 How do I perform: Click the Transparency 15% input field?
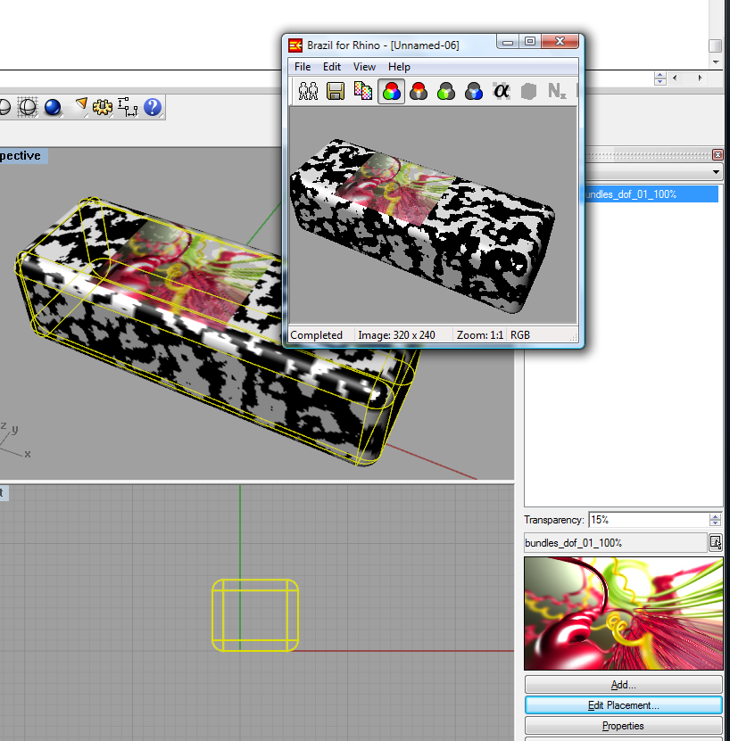pyautogui.click(x=647, y=520)
